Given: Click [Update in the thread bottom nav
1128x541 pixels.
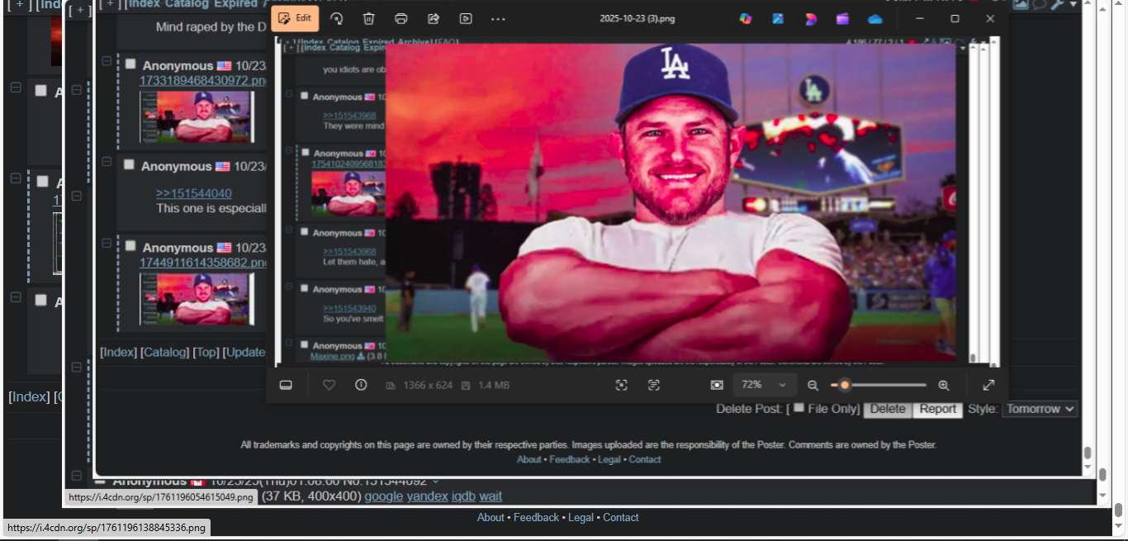Looking at the screenshot, I should (x=244, y=352).
